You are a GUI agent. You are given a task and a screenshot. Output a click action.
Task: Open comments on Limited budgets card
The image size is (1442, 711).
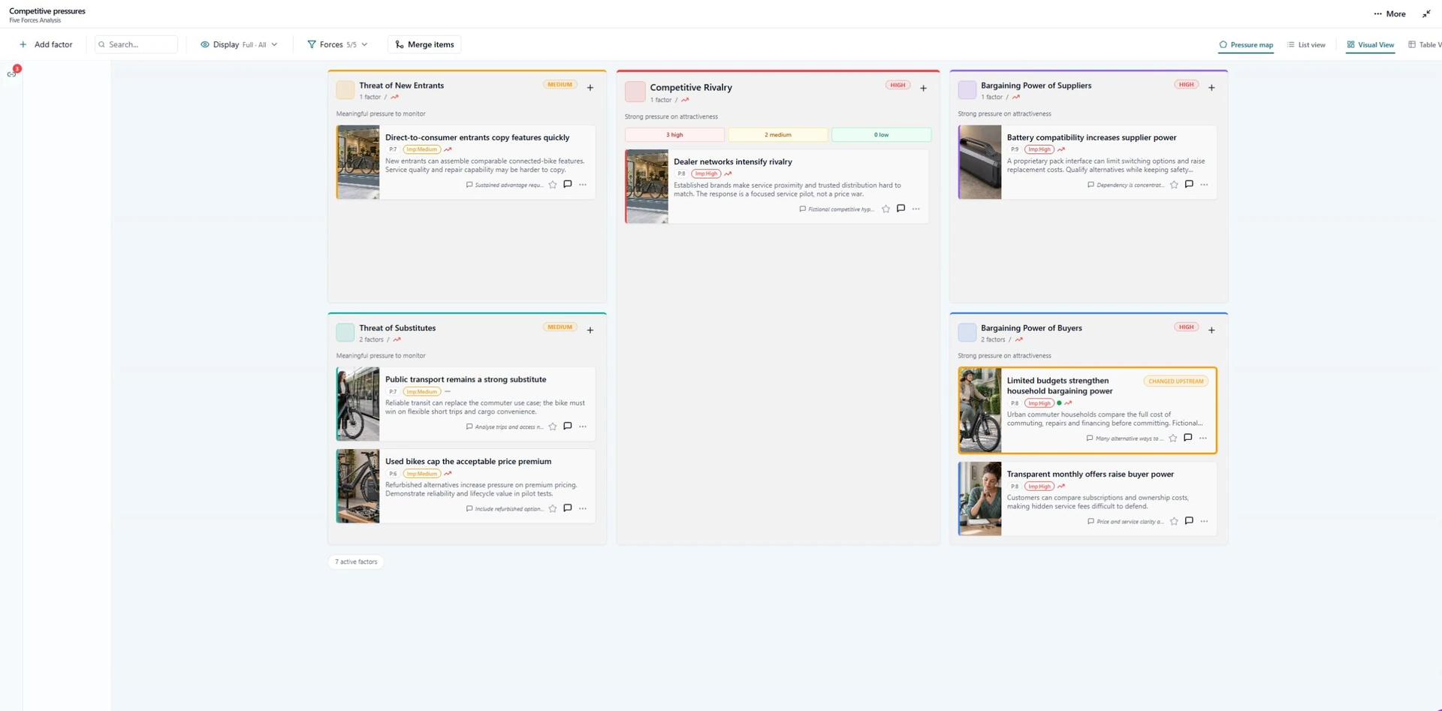1187,438
